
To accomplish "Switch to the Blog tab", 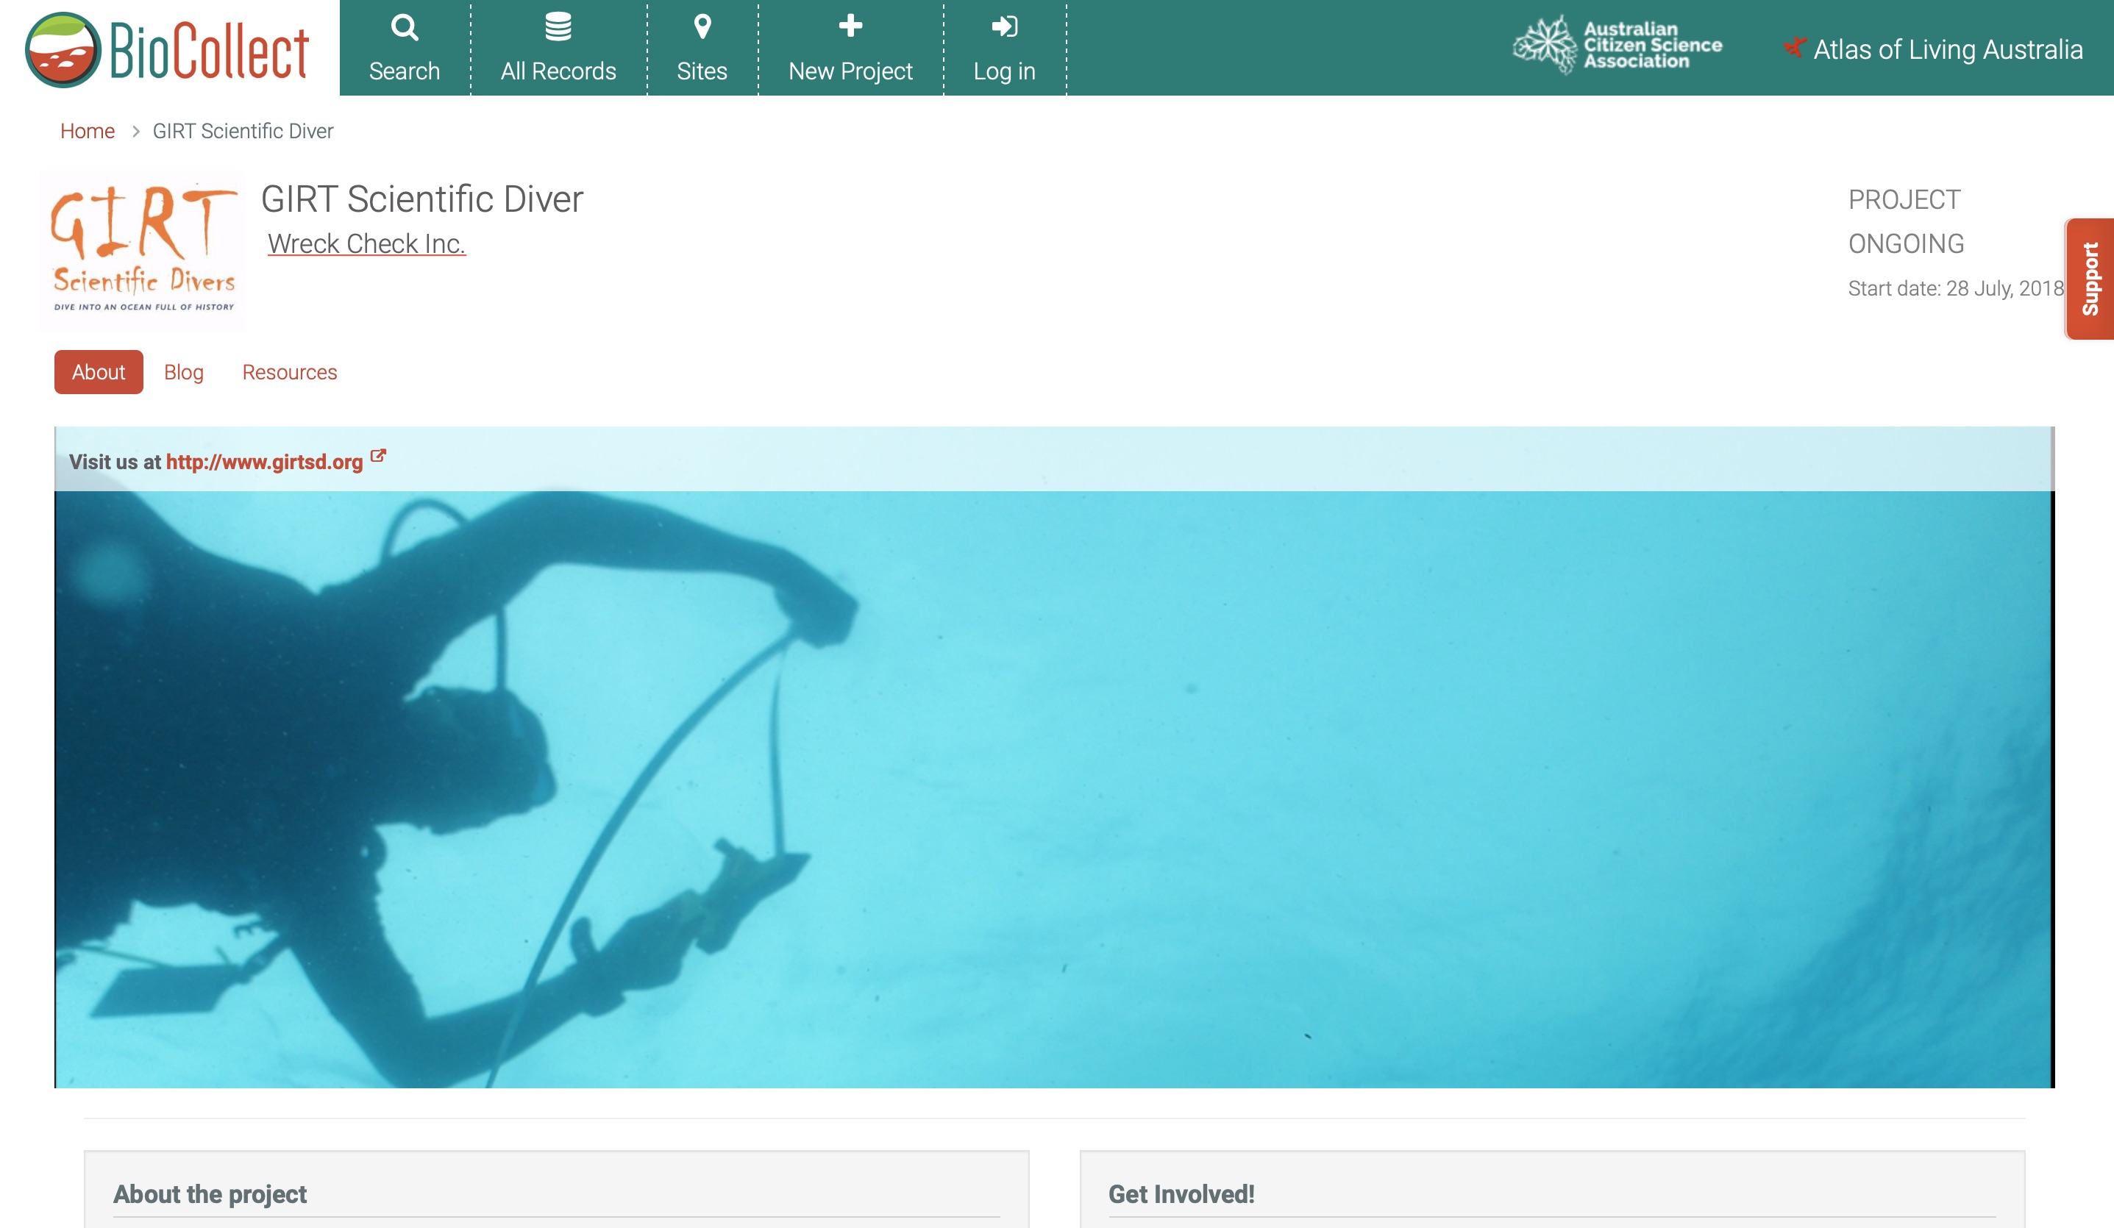I will pyautogui.click(x=184, y=371).
